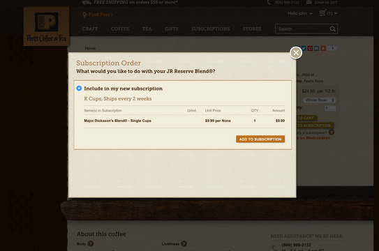Open the Stores menu
The height and width of the screenshot is (251, 379).
pyautogui.click(x=252, y=29)
